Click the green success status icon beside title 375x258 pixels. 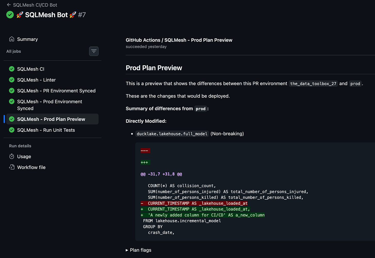[10, 15]
